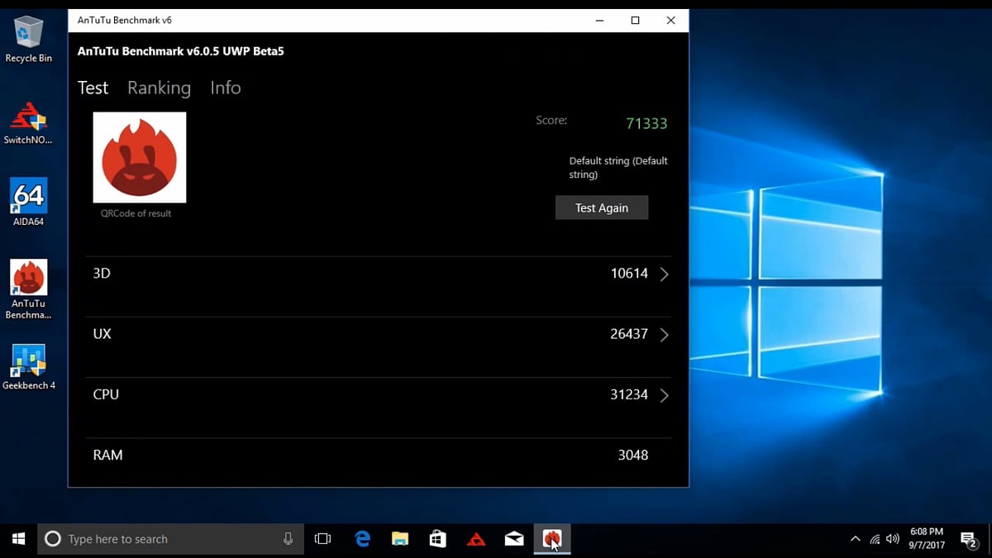
Task: Open the Action Center notifications icon
Action: click(969, 539)
